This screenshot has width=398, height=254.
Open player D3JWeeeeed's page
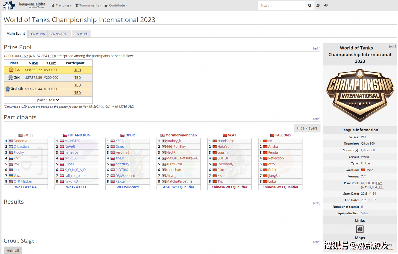(125, 176)
